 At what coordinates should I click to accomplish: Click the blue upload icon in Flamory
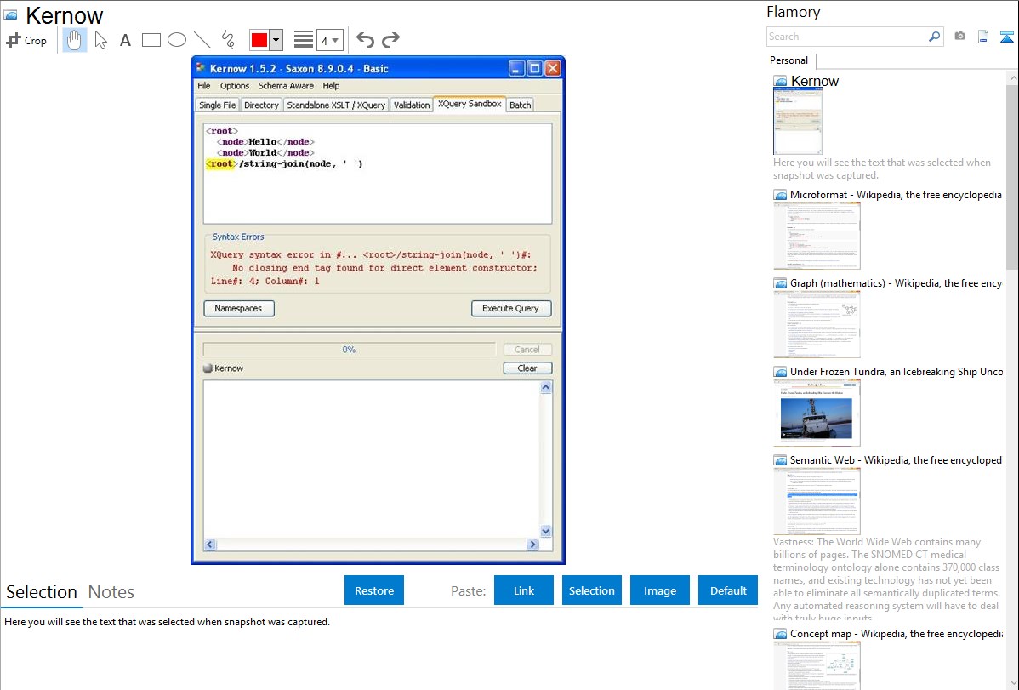[1006, 37]
